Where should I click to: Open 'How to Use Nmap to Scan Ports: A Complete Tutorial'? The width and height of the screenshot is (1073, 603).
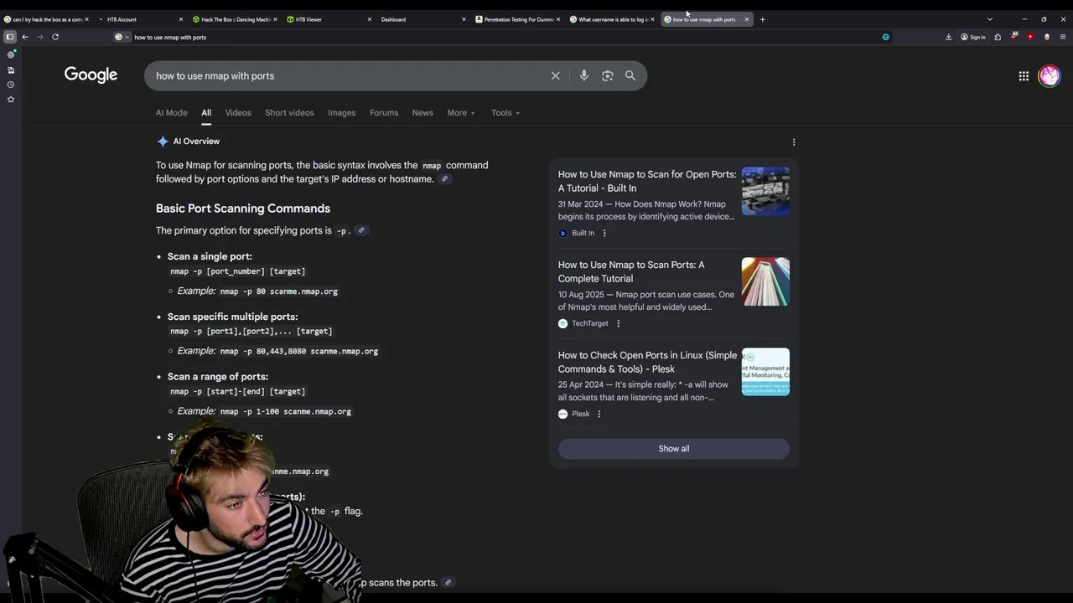pyautogui.click(x=631, y=271)
